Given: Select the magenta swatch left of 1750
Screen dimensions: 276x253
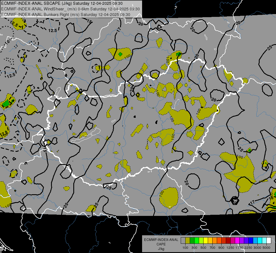Looking at the screenshot, I should pos(237,241).
